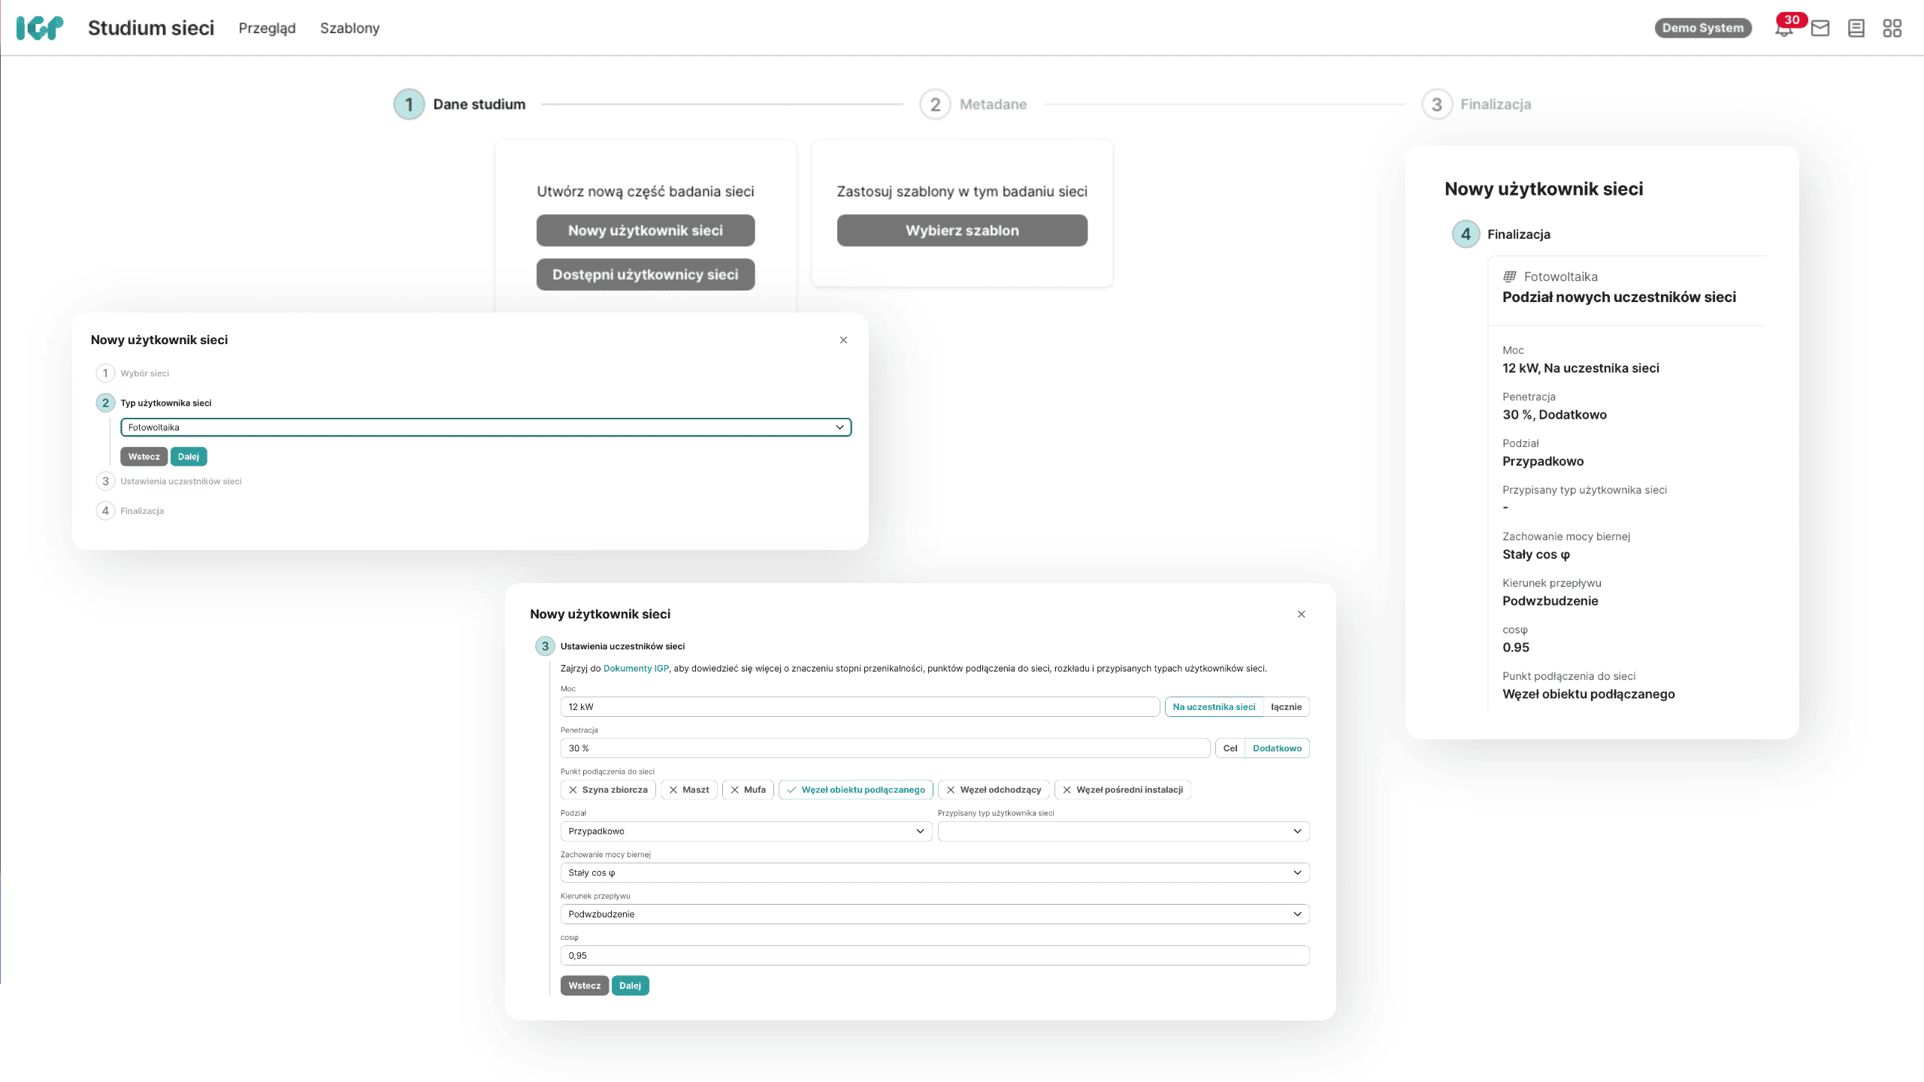Click the Fotowoltaika solar panel icon
1924x1082 pixels.
tap(1509, 277)
